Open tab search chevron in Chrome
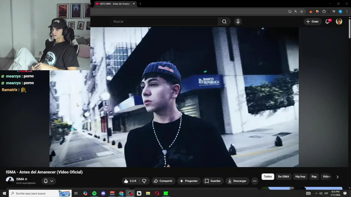Screen dimensions: 351x197 [x=91, y=4]
